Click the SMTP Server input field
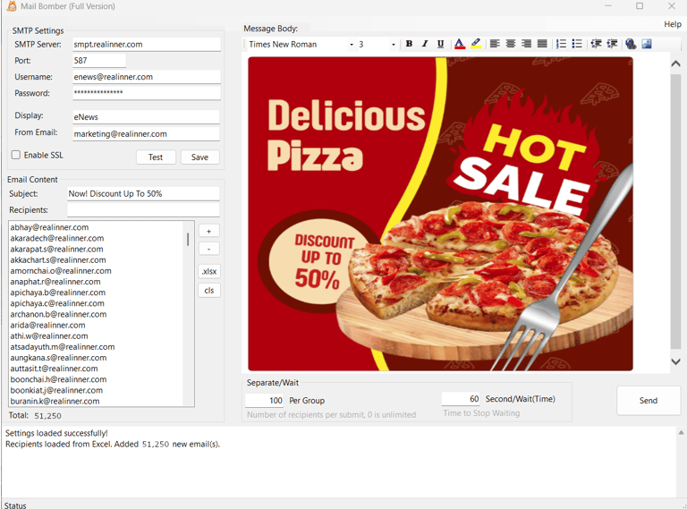Image resolution: width=687 pixels, height=509 pixels. point(147,44)
